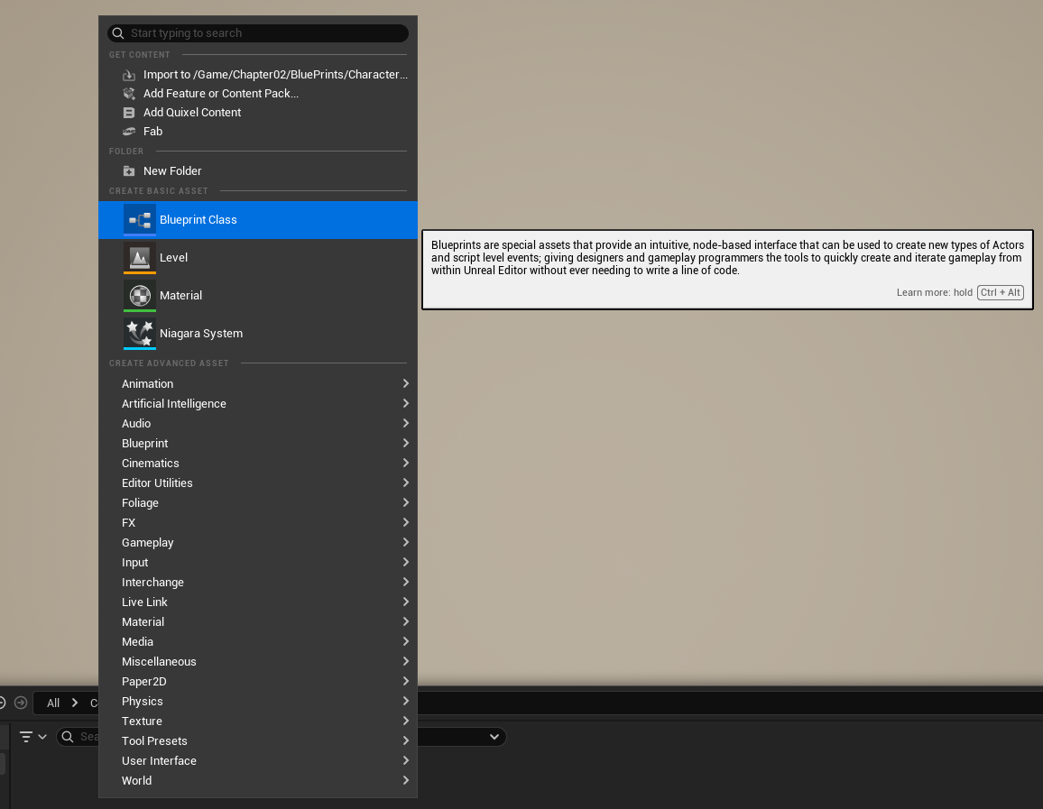This screenshot has width=1043, height=809.
Task: Choose Level from basic assets
Action: pyautogui.click(x=257, y=258)
